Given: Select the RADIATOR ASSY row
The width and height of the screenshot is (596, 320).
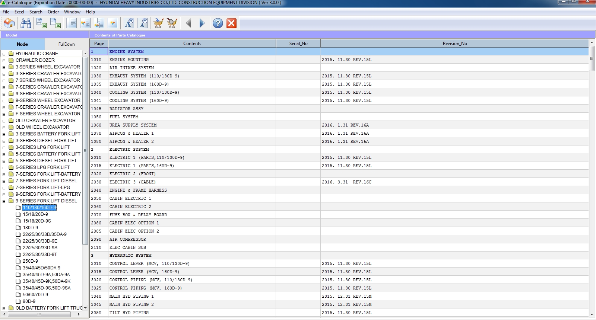Looking at the screenshot, I should click(x=339, y=109).
